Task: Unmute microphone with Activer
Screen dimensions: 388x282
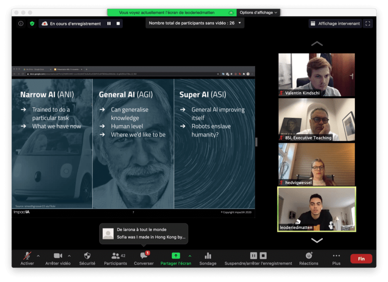Action: [x=27, y=259]
